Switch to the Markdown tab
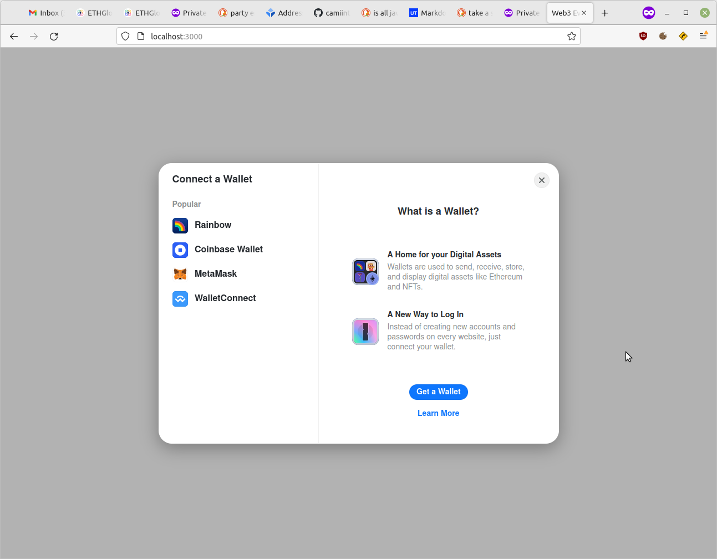The height and width of the screenshot is (559, 717). [x=428, y=13]
